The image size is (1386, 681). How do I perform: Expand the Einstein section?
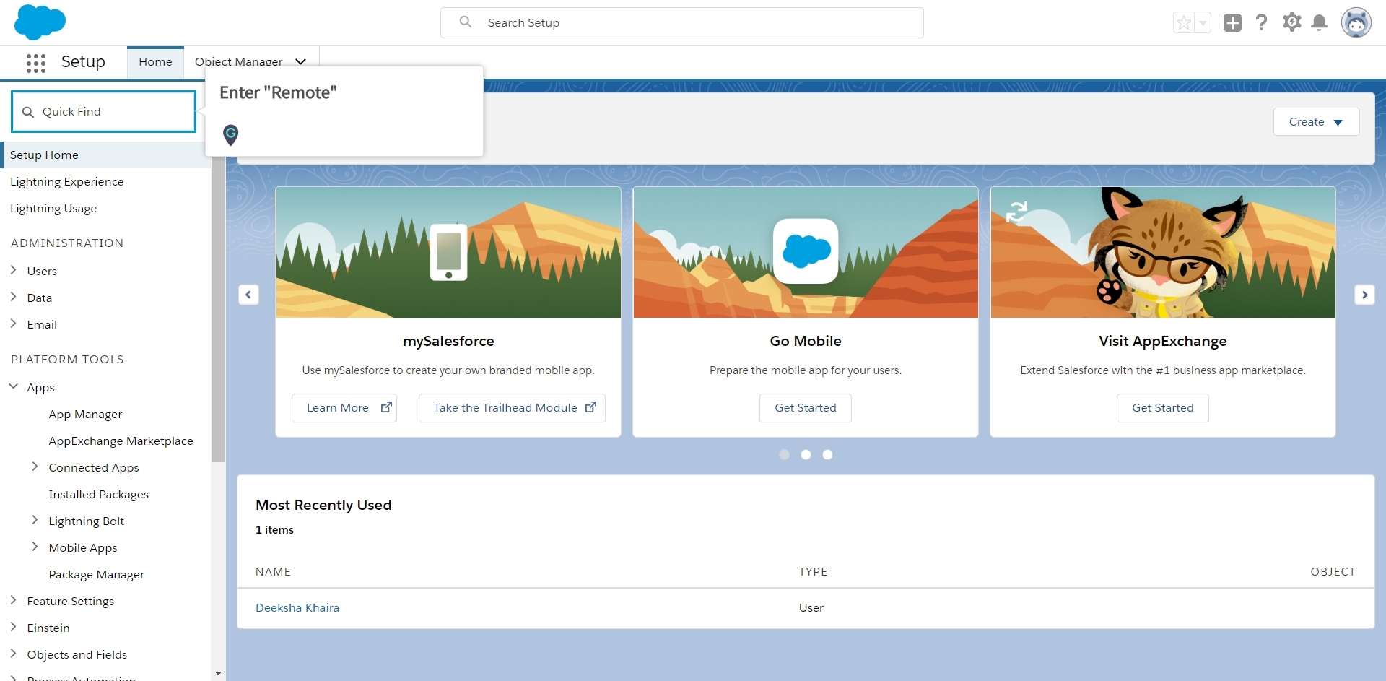point(14,627)
